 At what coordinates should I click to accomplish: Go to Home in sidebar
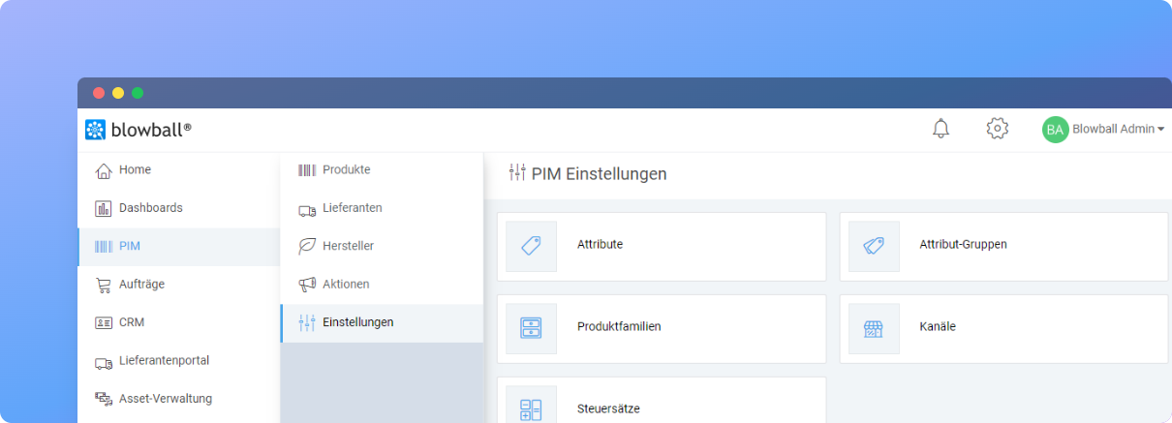[x=178, y=170]
